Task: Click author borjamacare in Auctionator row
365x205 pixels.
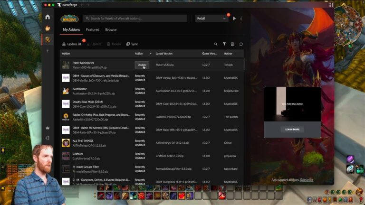Action: 231,91
